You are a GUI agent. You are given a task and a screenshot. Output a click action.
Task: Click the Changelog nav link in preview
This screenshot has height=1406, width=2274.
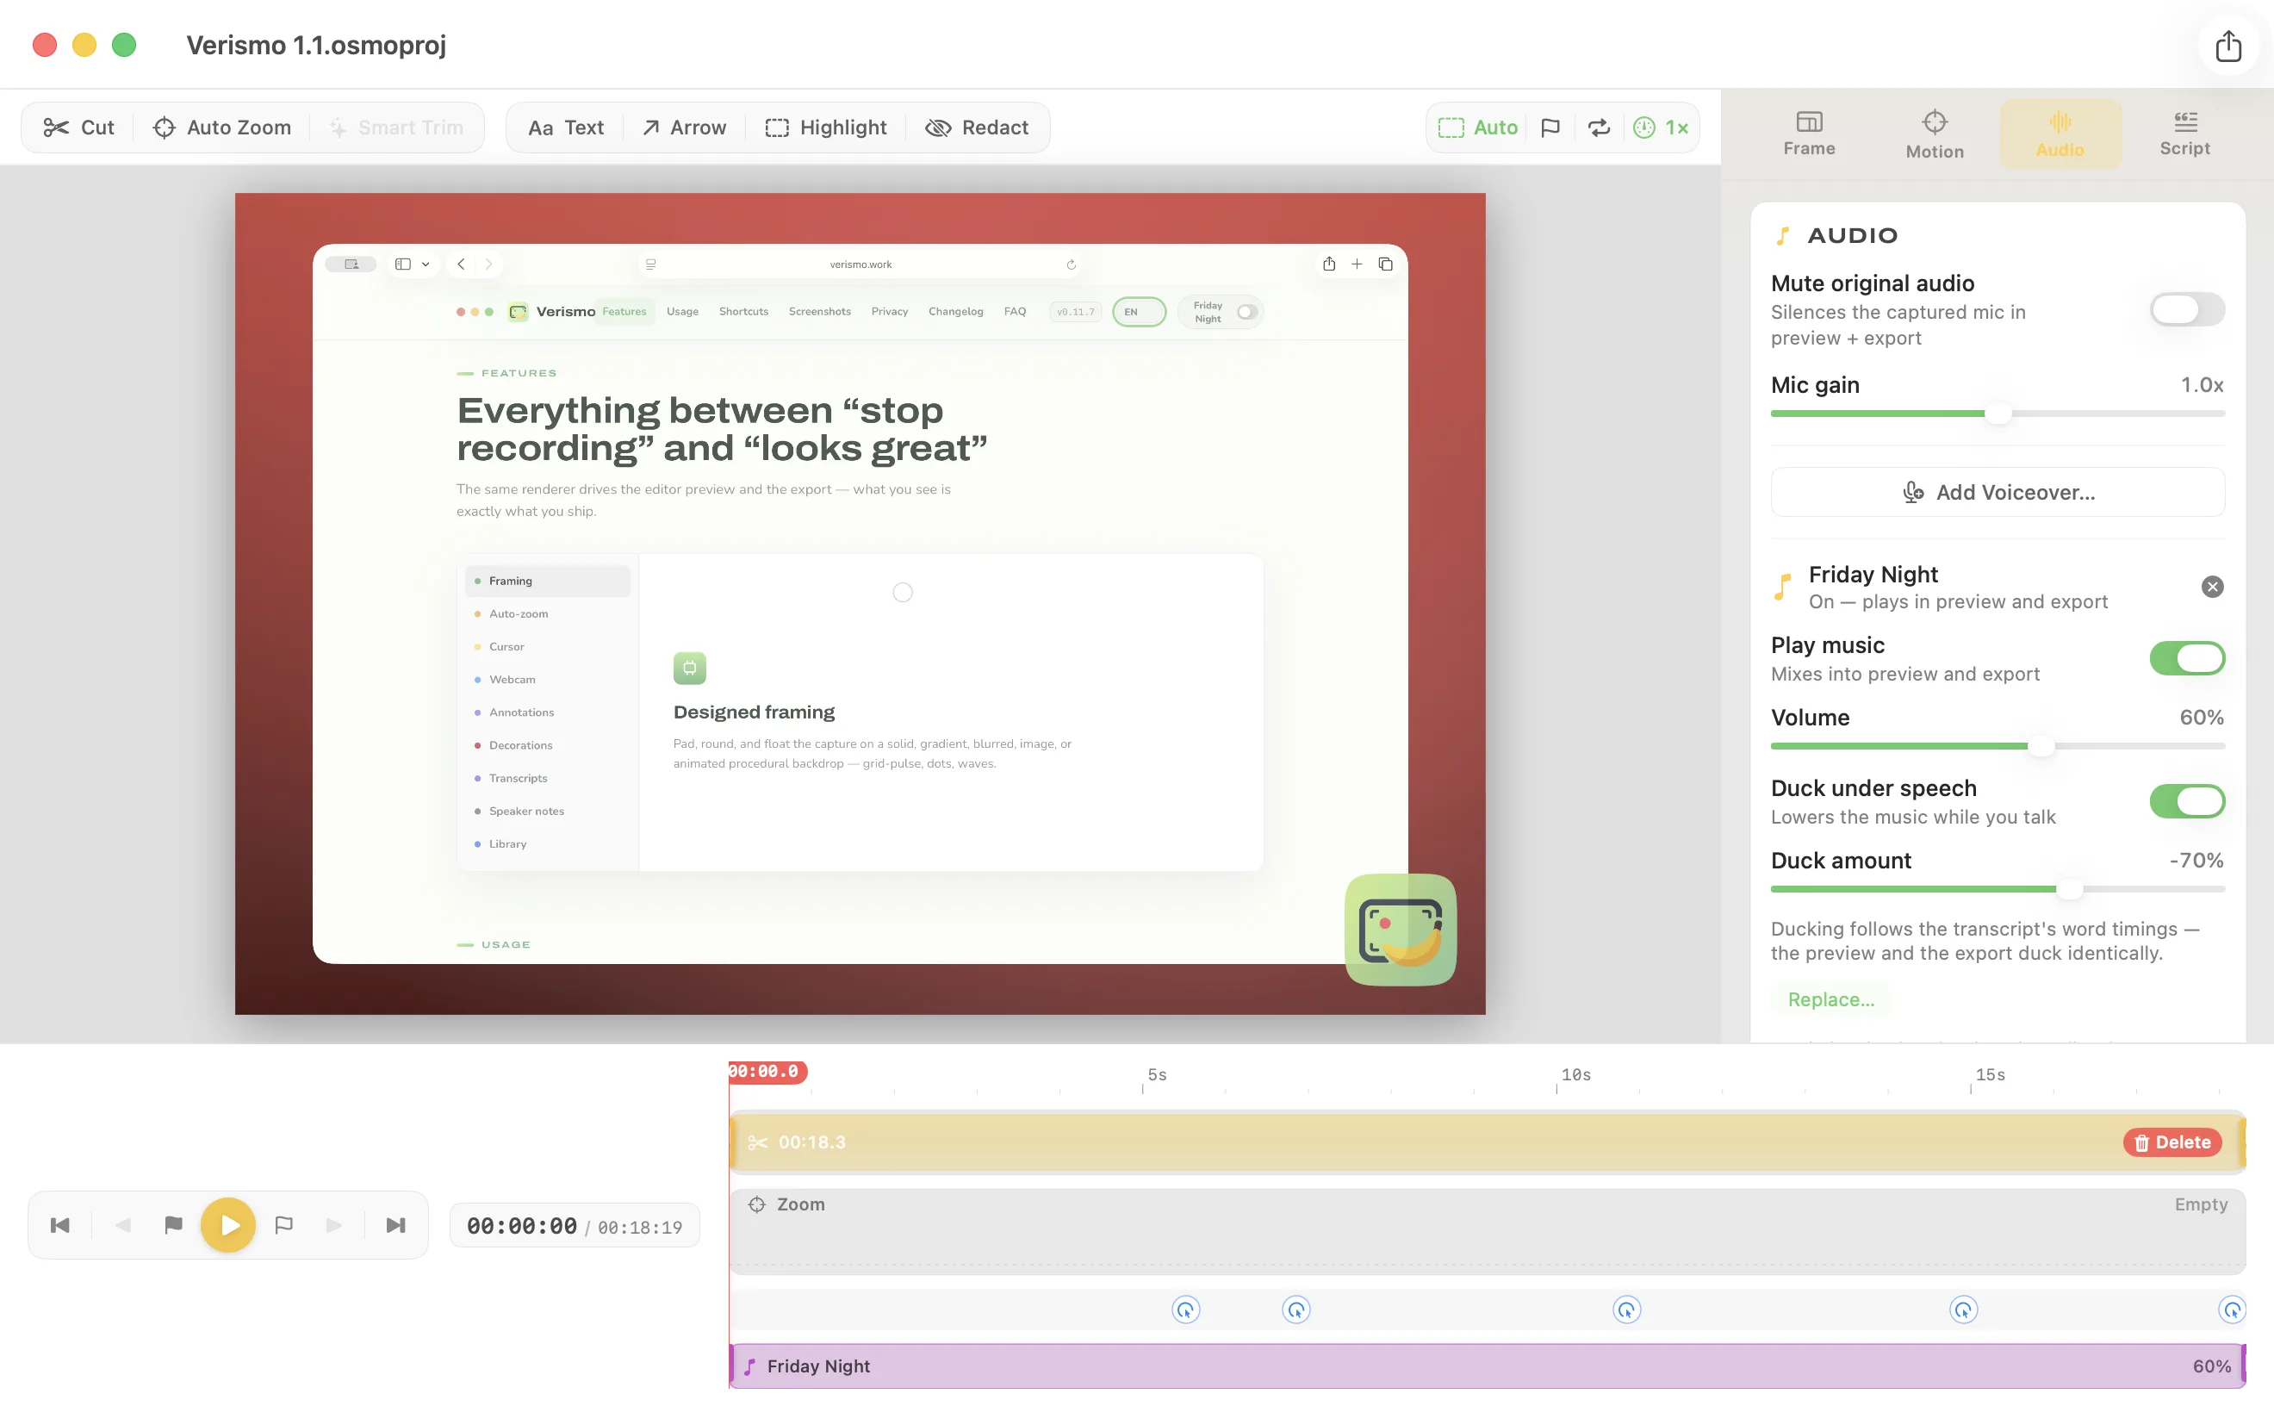coord(954,312)
